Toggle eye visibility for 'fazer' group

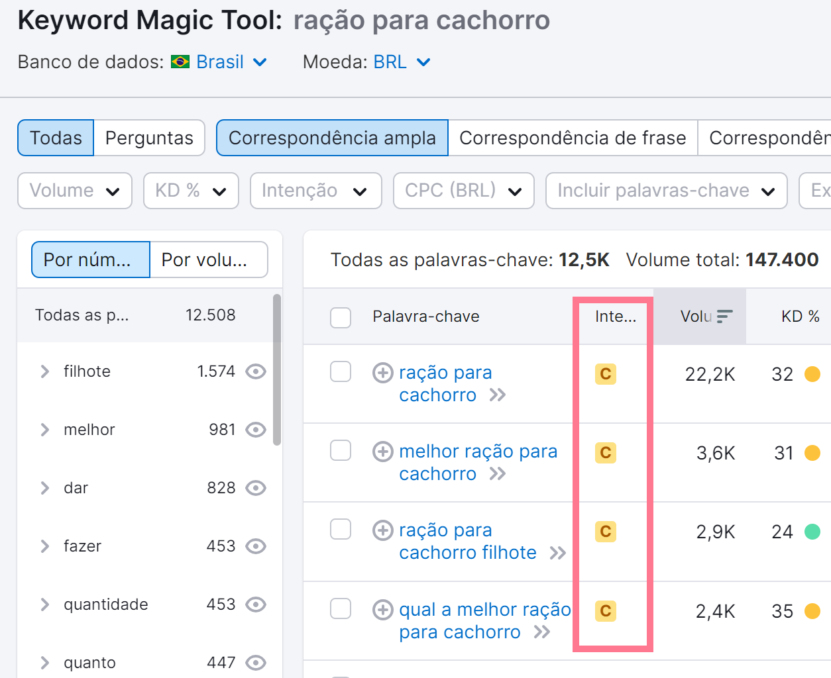pos(256,546)
